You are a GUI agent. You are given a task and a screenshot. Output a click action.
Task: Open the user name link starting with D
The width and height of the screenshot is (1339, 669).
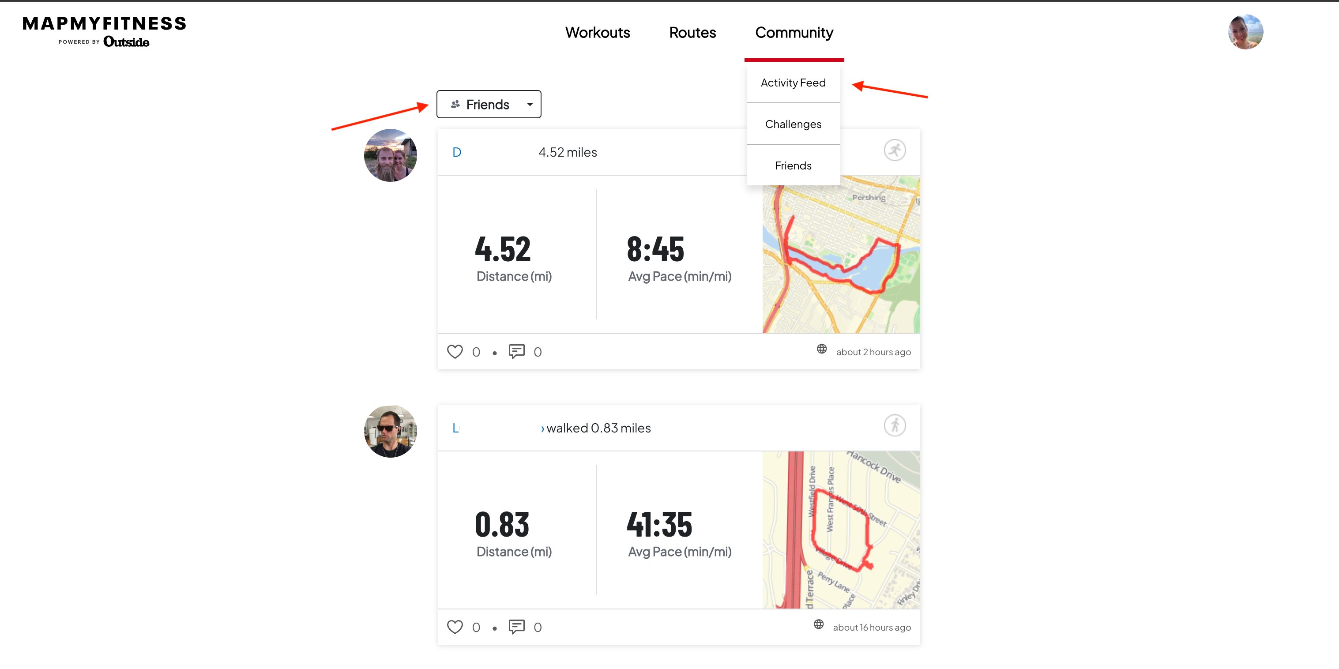(x=457, y=152)
